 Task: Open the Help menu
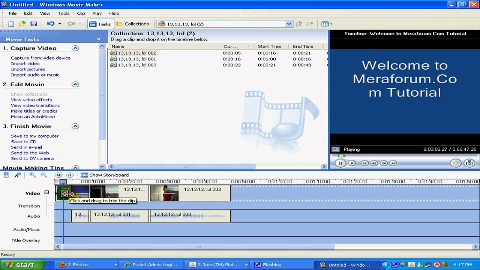114,13
